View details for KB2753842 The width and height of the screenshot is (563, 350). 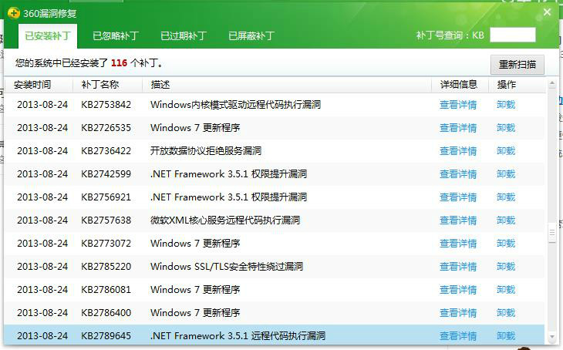(x=458, y=105)
